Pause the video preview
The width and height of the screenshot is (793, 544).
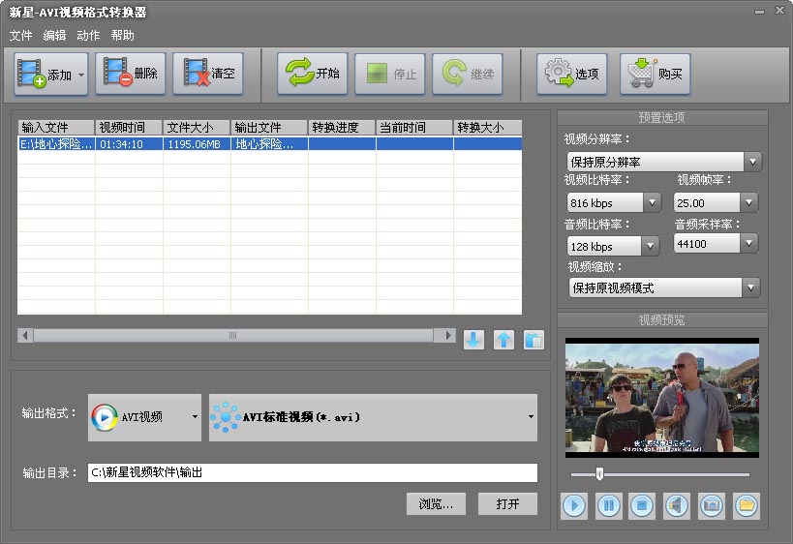608,505
